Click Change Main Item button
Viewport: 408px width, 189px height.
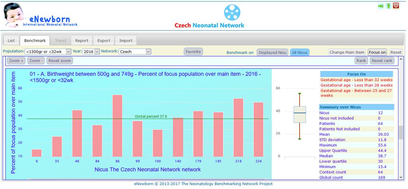coord(347,52)
